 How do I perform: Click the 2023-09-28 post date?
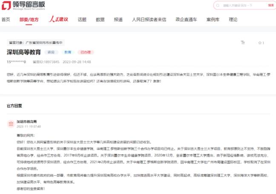[77, 62]
